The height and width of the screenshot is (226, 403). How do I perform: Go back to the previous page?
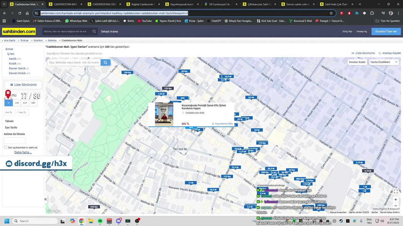click(x=4, y=13)
